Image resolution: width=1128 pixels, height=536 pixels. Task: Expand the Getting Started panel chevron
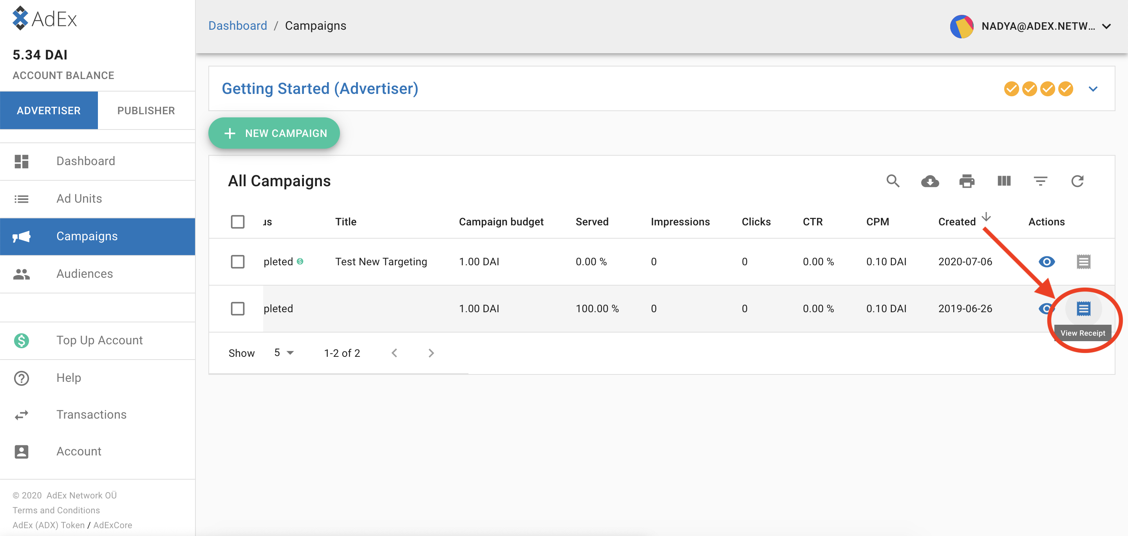click(x=1093, y=89)
